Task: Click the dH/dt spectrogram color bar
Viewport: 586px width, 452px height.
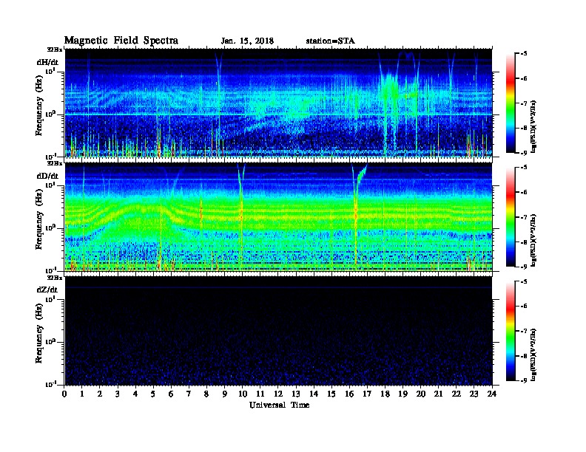Action: coord(511,103)
